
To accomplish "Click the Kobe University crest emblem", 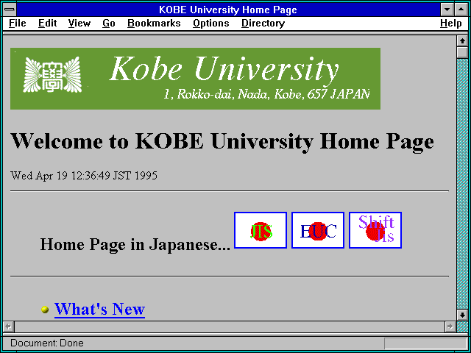I will pos(52,75).
